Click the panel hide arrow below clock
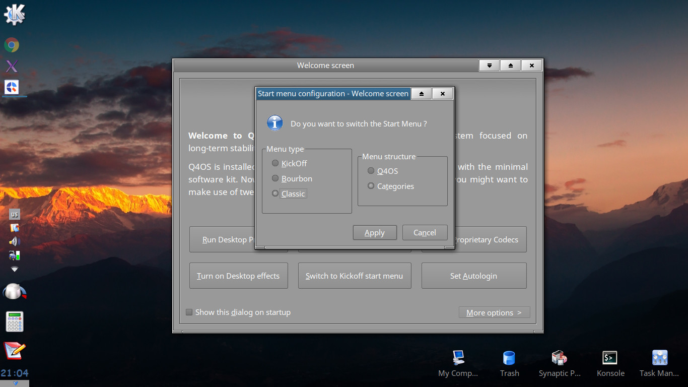The width and height of the screenshot is (688, 387). [x=15, y=383]
